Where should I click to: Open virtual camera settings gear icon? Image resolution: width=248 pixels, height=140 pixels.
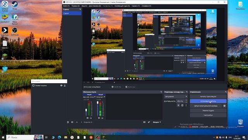(224, 106)
